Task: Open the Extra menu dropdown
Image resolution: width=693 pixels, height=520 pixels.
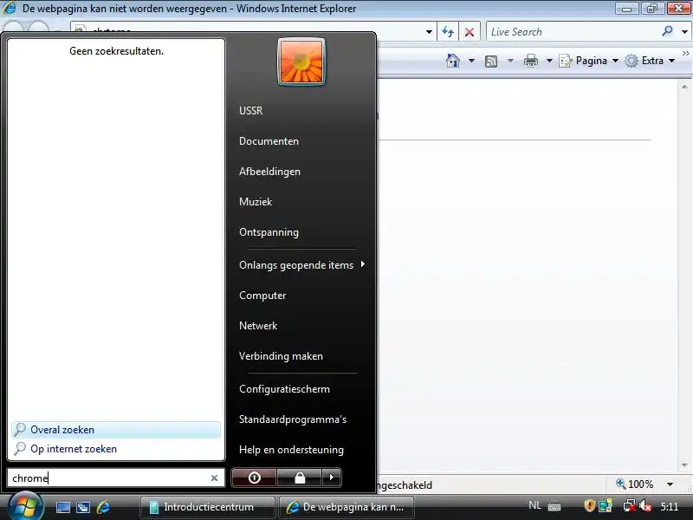Action: 650,61
